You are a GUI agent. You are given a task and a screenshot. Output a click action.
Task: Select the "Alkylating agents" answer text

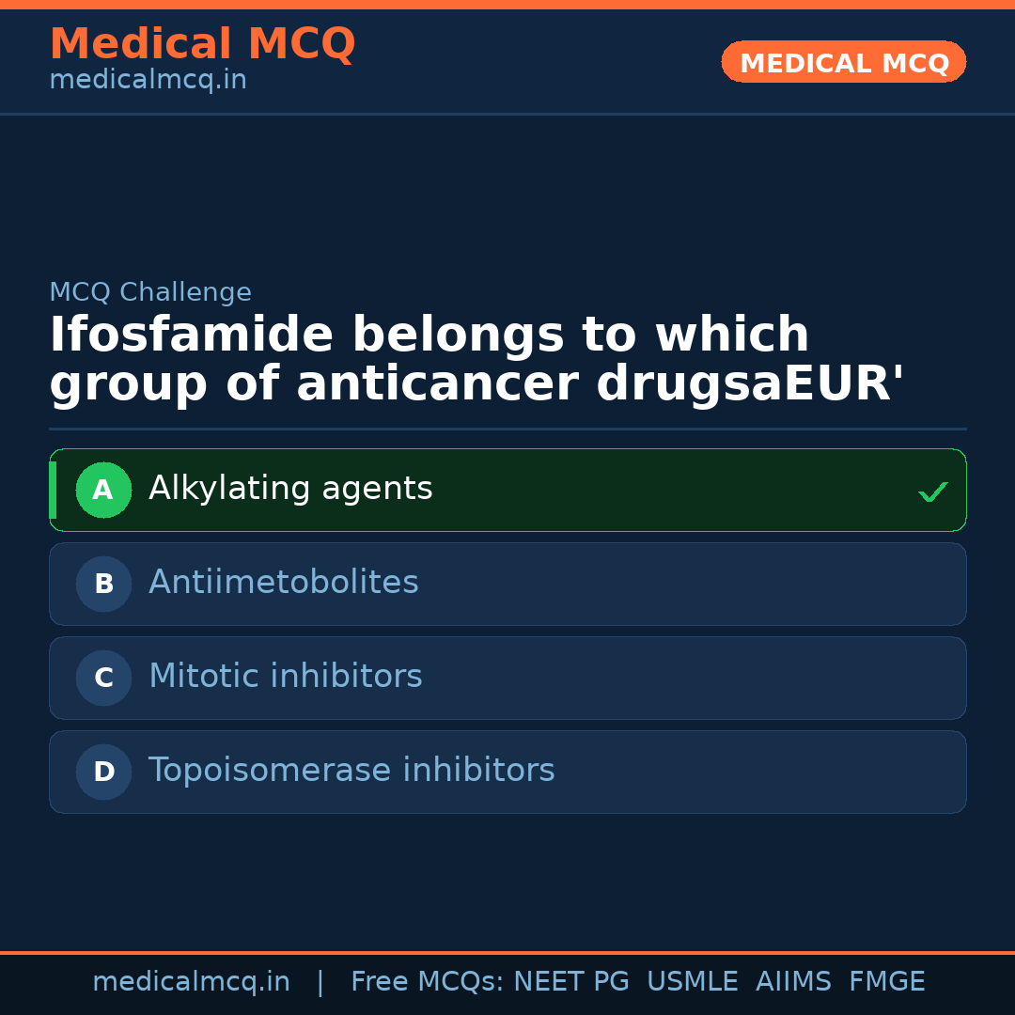click(x=290, y=489)
